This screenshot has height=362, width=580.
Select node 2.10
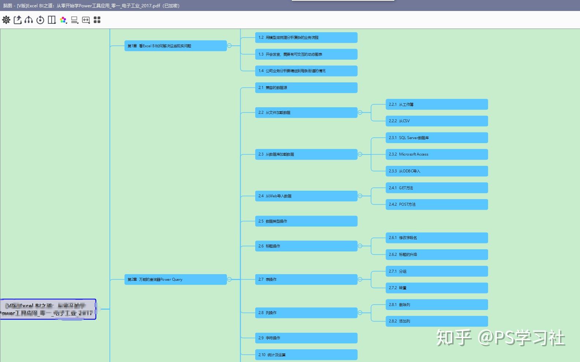pos(306,355)
